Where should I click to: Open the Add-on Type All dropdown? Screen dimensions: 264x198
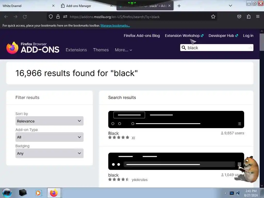(49, 137)
